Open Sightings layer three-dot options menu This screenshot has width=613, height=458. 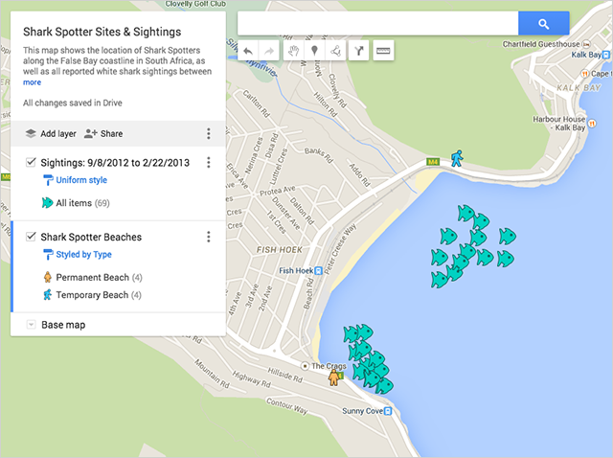click(209, 163)
